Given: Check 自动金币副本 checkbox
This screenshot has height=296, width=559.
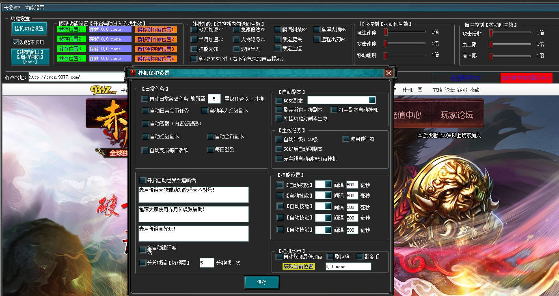Looking at the screenshot, I should coord(210,136).
